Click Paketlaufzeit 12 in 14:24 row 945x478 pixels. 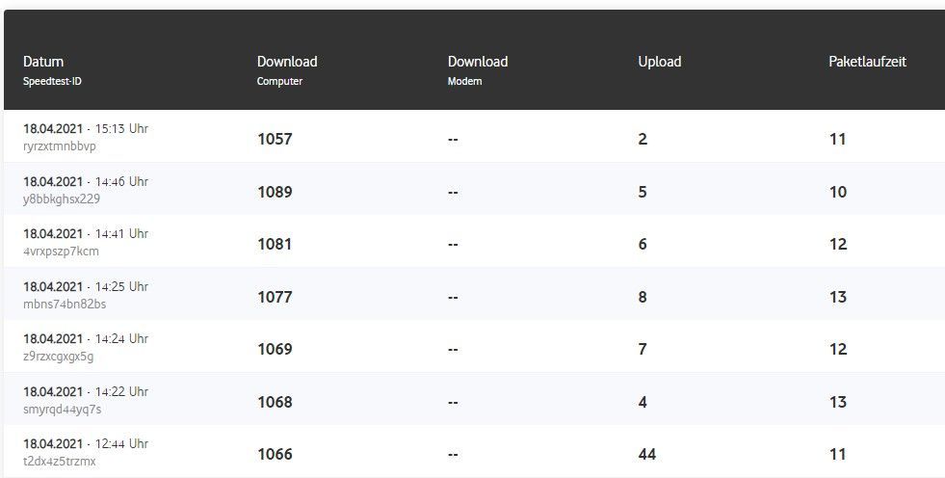838,349
